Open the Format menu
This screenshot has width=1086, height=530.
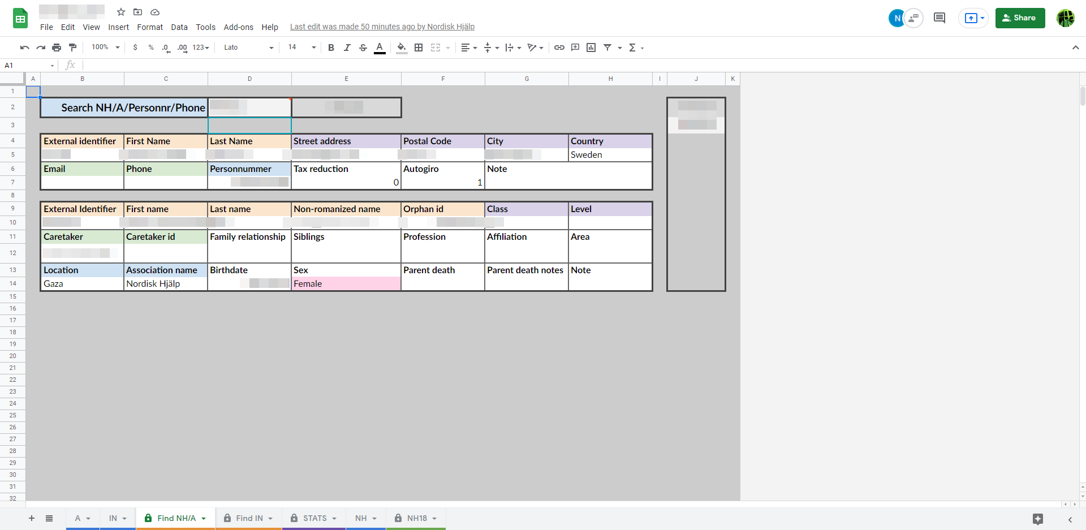pos(150,27)
